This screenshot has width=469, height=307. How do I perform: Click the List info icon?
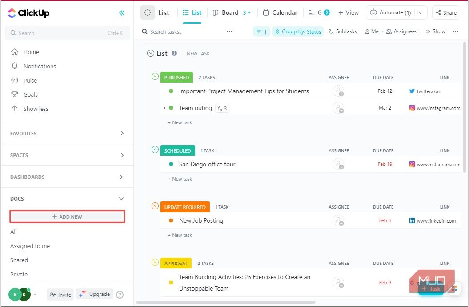pos(174,53)
